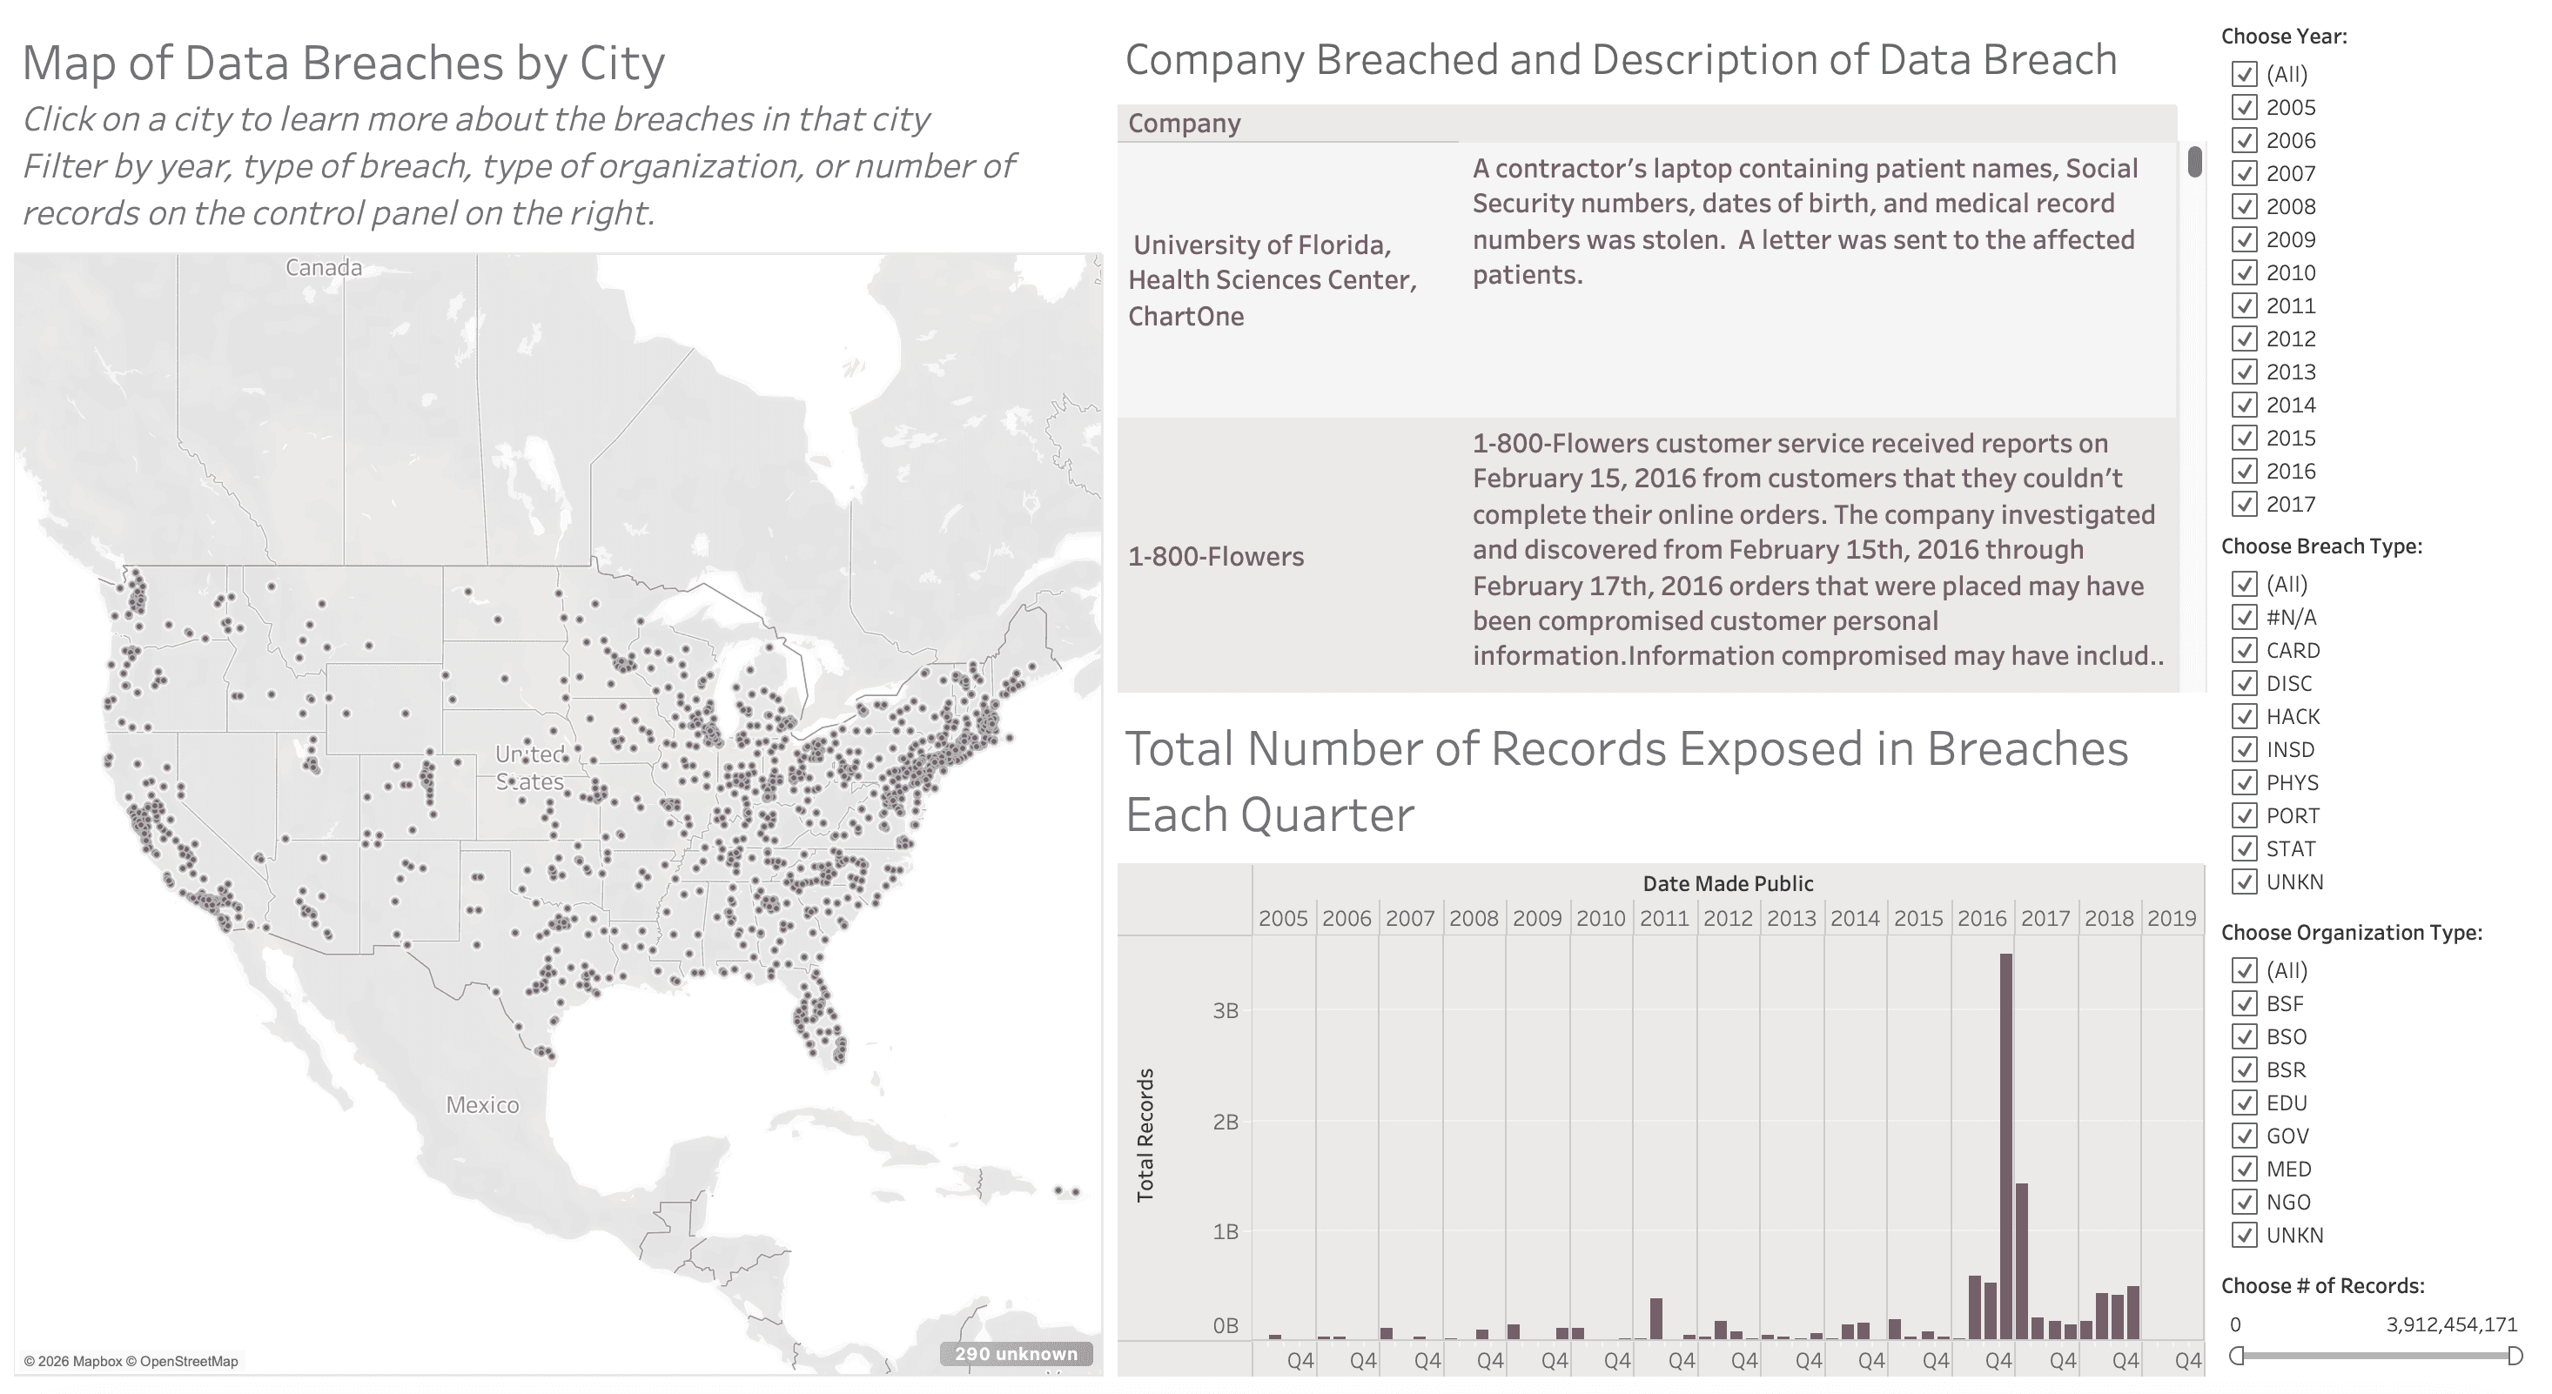Viewport: 2552px width, 1394px height.
Task: Uncheck the 2016 year filter
Action: pos(2245,471)
